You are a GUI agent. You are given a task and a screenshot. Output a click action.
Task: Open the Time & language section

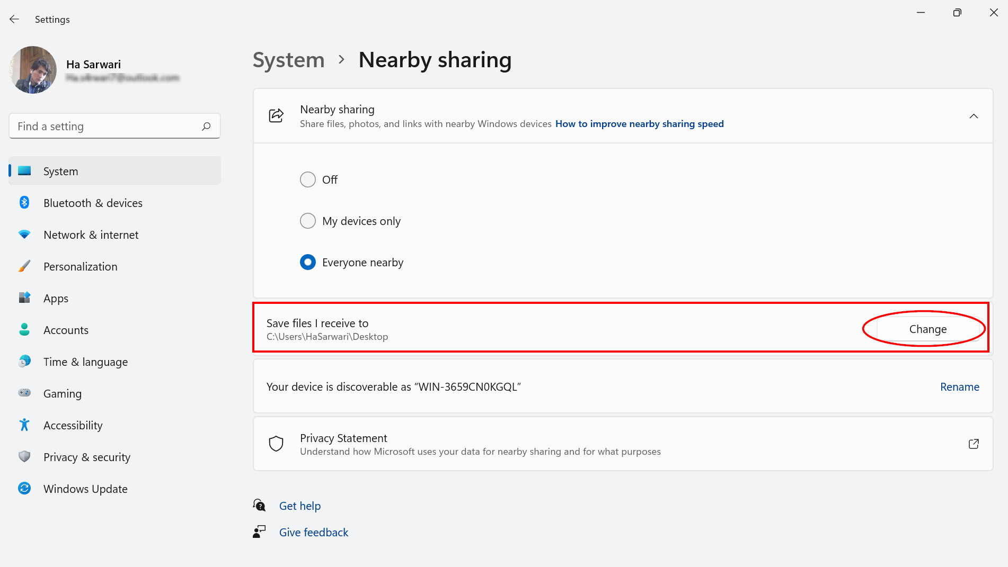[x=24, y=362]
